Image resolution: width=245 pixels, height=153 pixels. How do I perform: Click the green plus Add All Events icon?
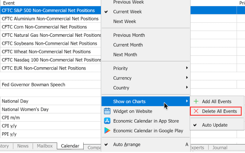196,101
